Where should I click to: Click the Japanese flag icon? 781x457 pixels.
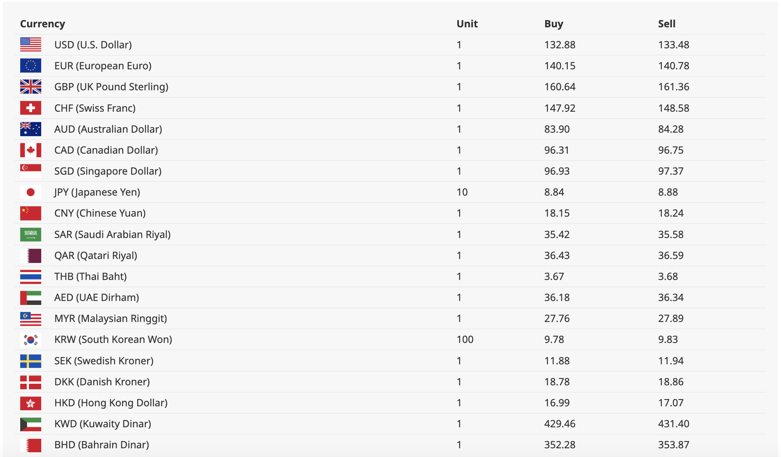[x=31, y=192]
